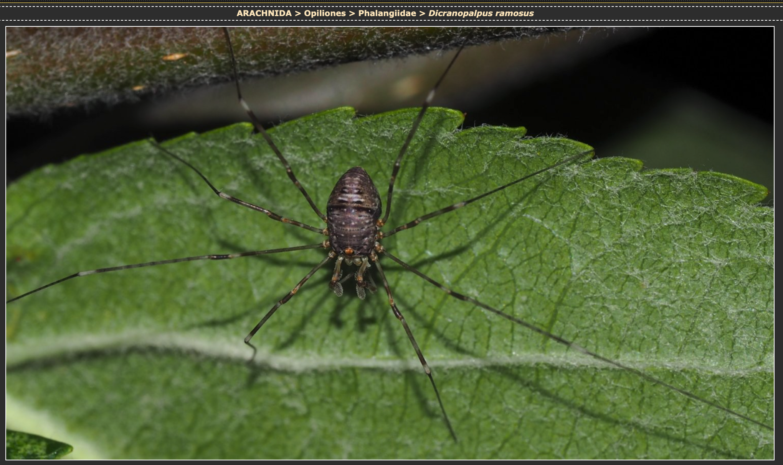Viewport: 783px width, 465px height.
Task: Click the first '>' separator after ARACHNIDA
Action: tap(298, 13)
